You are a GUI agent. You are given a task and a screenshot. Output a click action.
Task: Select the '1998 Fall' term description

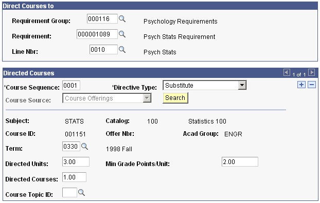point(119,149)
